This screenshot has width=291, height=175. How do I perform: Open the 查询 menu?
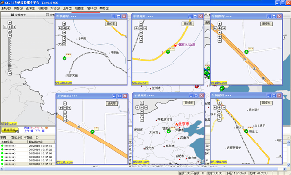point(30,8)
